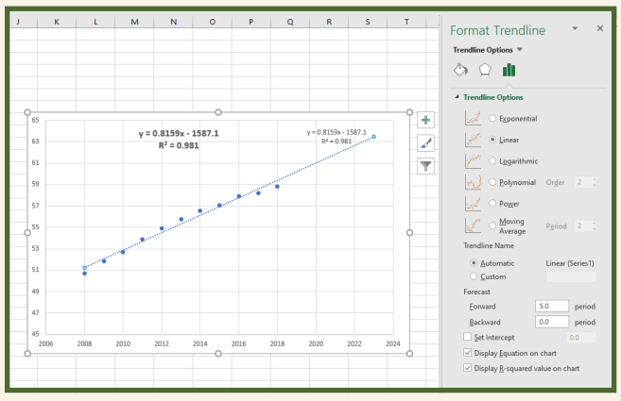Select the Trendline Options bar chart icon

click(x=509, y=70)
